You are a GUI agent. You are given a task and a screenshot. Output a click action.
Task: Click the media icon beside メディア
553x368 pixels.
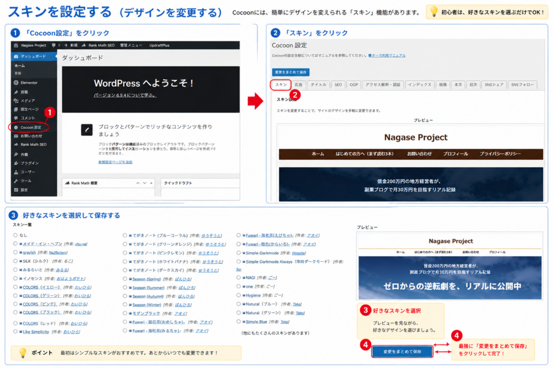click(16, 101)
